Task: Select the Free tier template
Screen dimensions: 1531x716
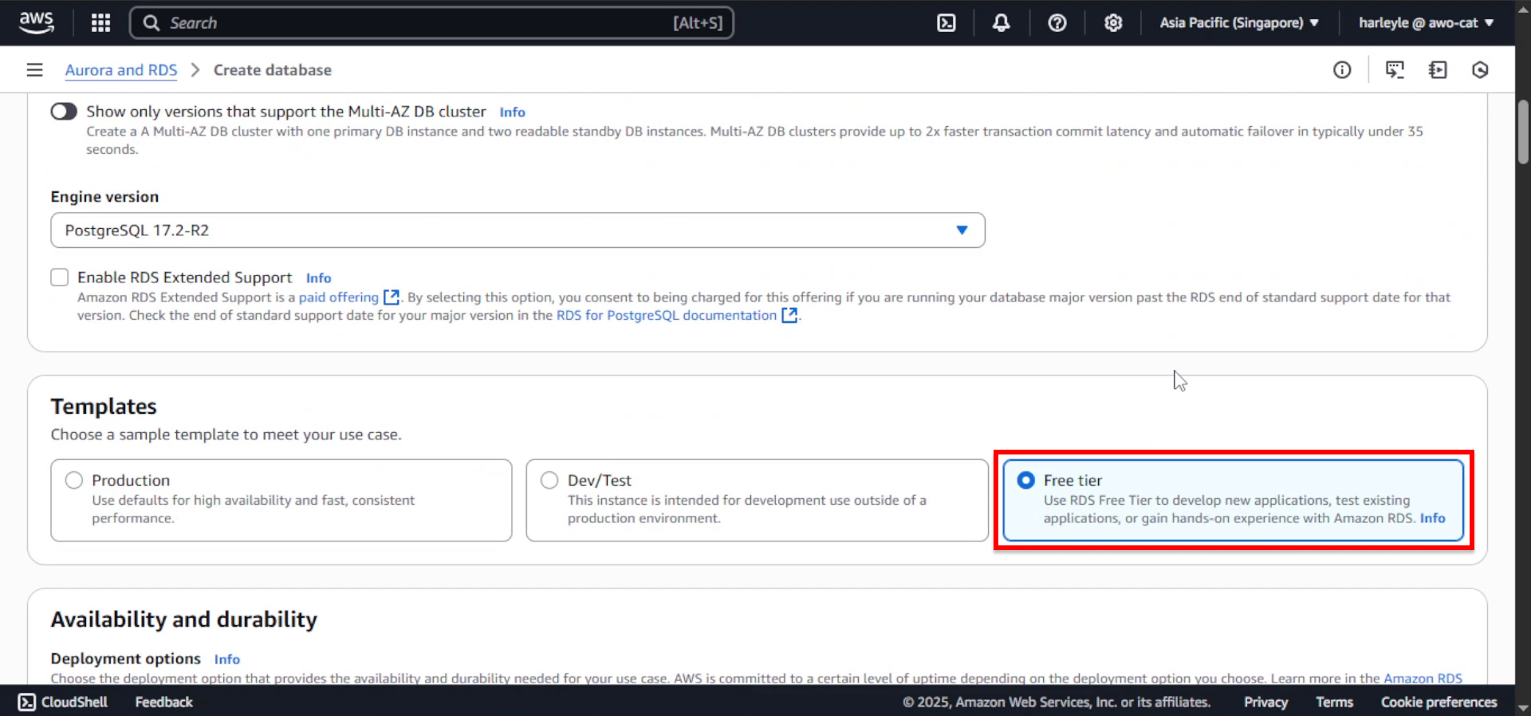Action: click(x=1233, y=500)
